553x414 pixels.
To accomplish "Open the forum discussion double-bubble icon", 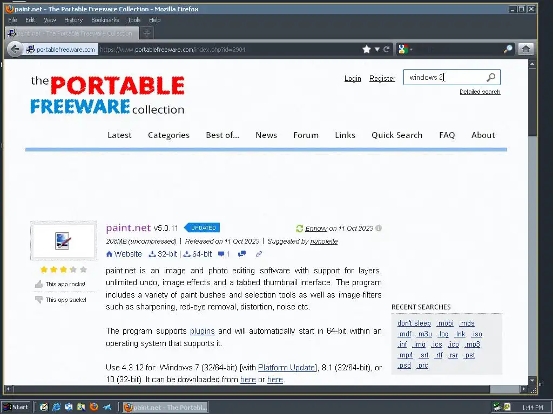I will click(x=242, y=254).
